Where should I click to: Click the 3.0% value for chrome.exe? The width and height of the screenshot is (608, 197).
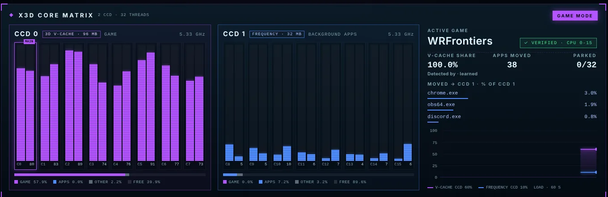click(x=590, y=93)
